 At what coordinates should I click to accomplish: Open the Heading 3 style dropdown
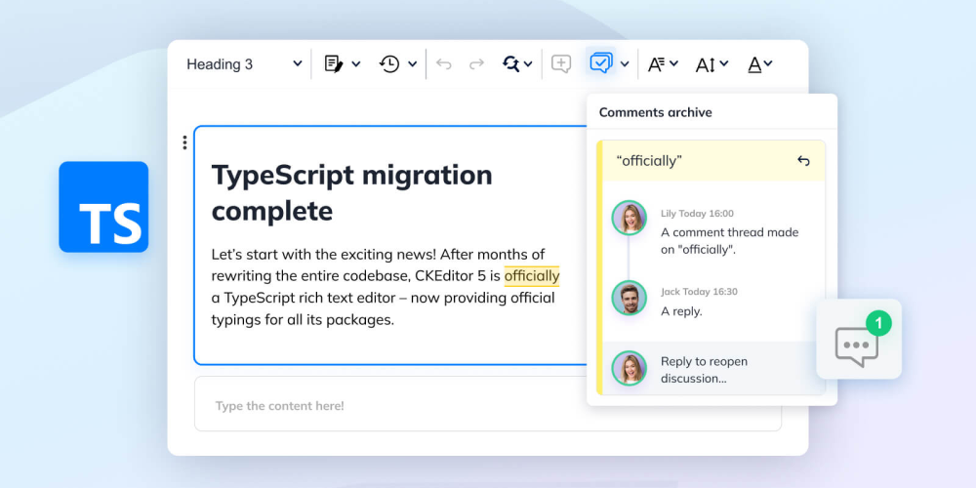245,64
